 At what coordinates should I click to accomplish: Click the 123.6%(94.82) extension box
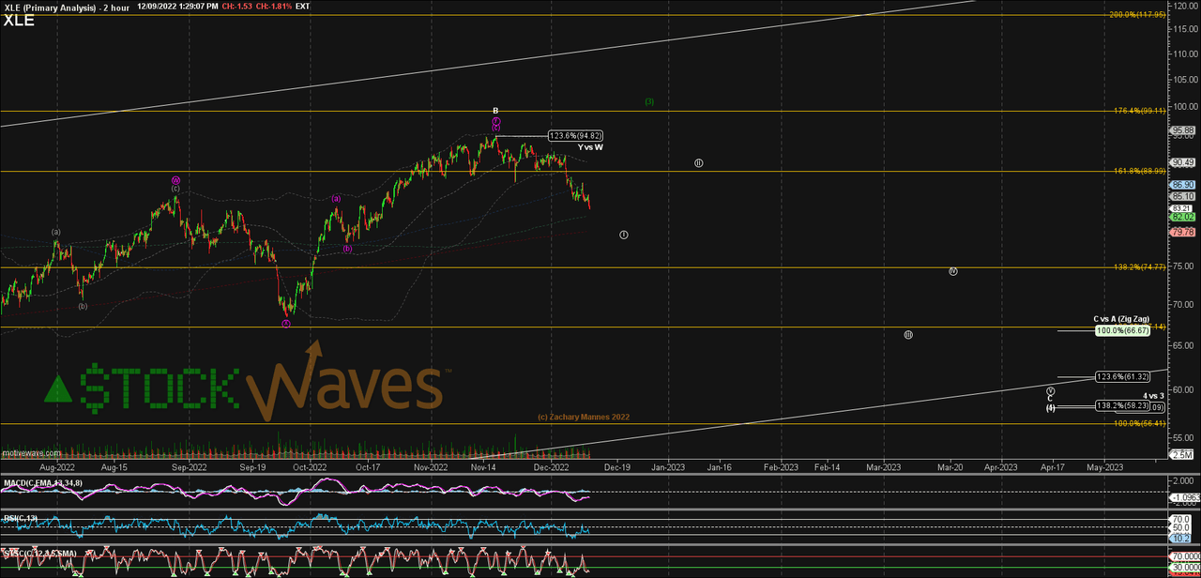(574, 136)
